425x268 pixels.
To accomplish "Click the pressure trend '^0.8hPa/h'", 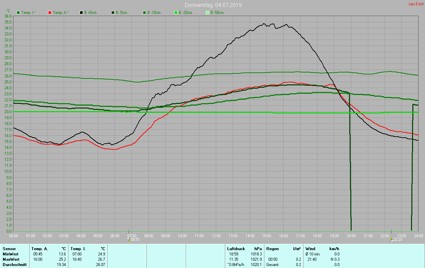I will pyautogui.click(x=236, y=265).
